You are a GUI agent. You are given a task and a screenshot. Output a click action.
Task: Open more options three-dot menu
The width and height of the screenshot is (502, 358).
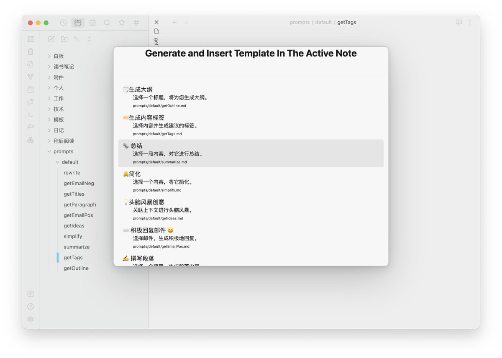(x=470, y=22)
